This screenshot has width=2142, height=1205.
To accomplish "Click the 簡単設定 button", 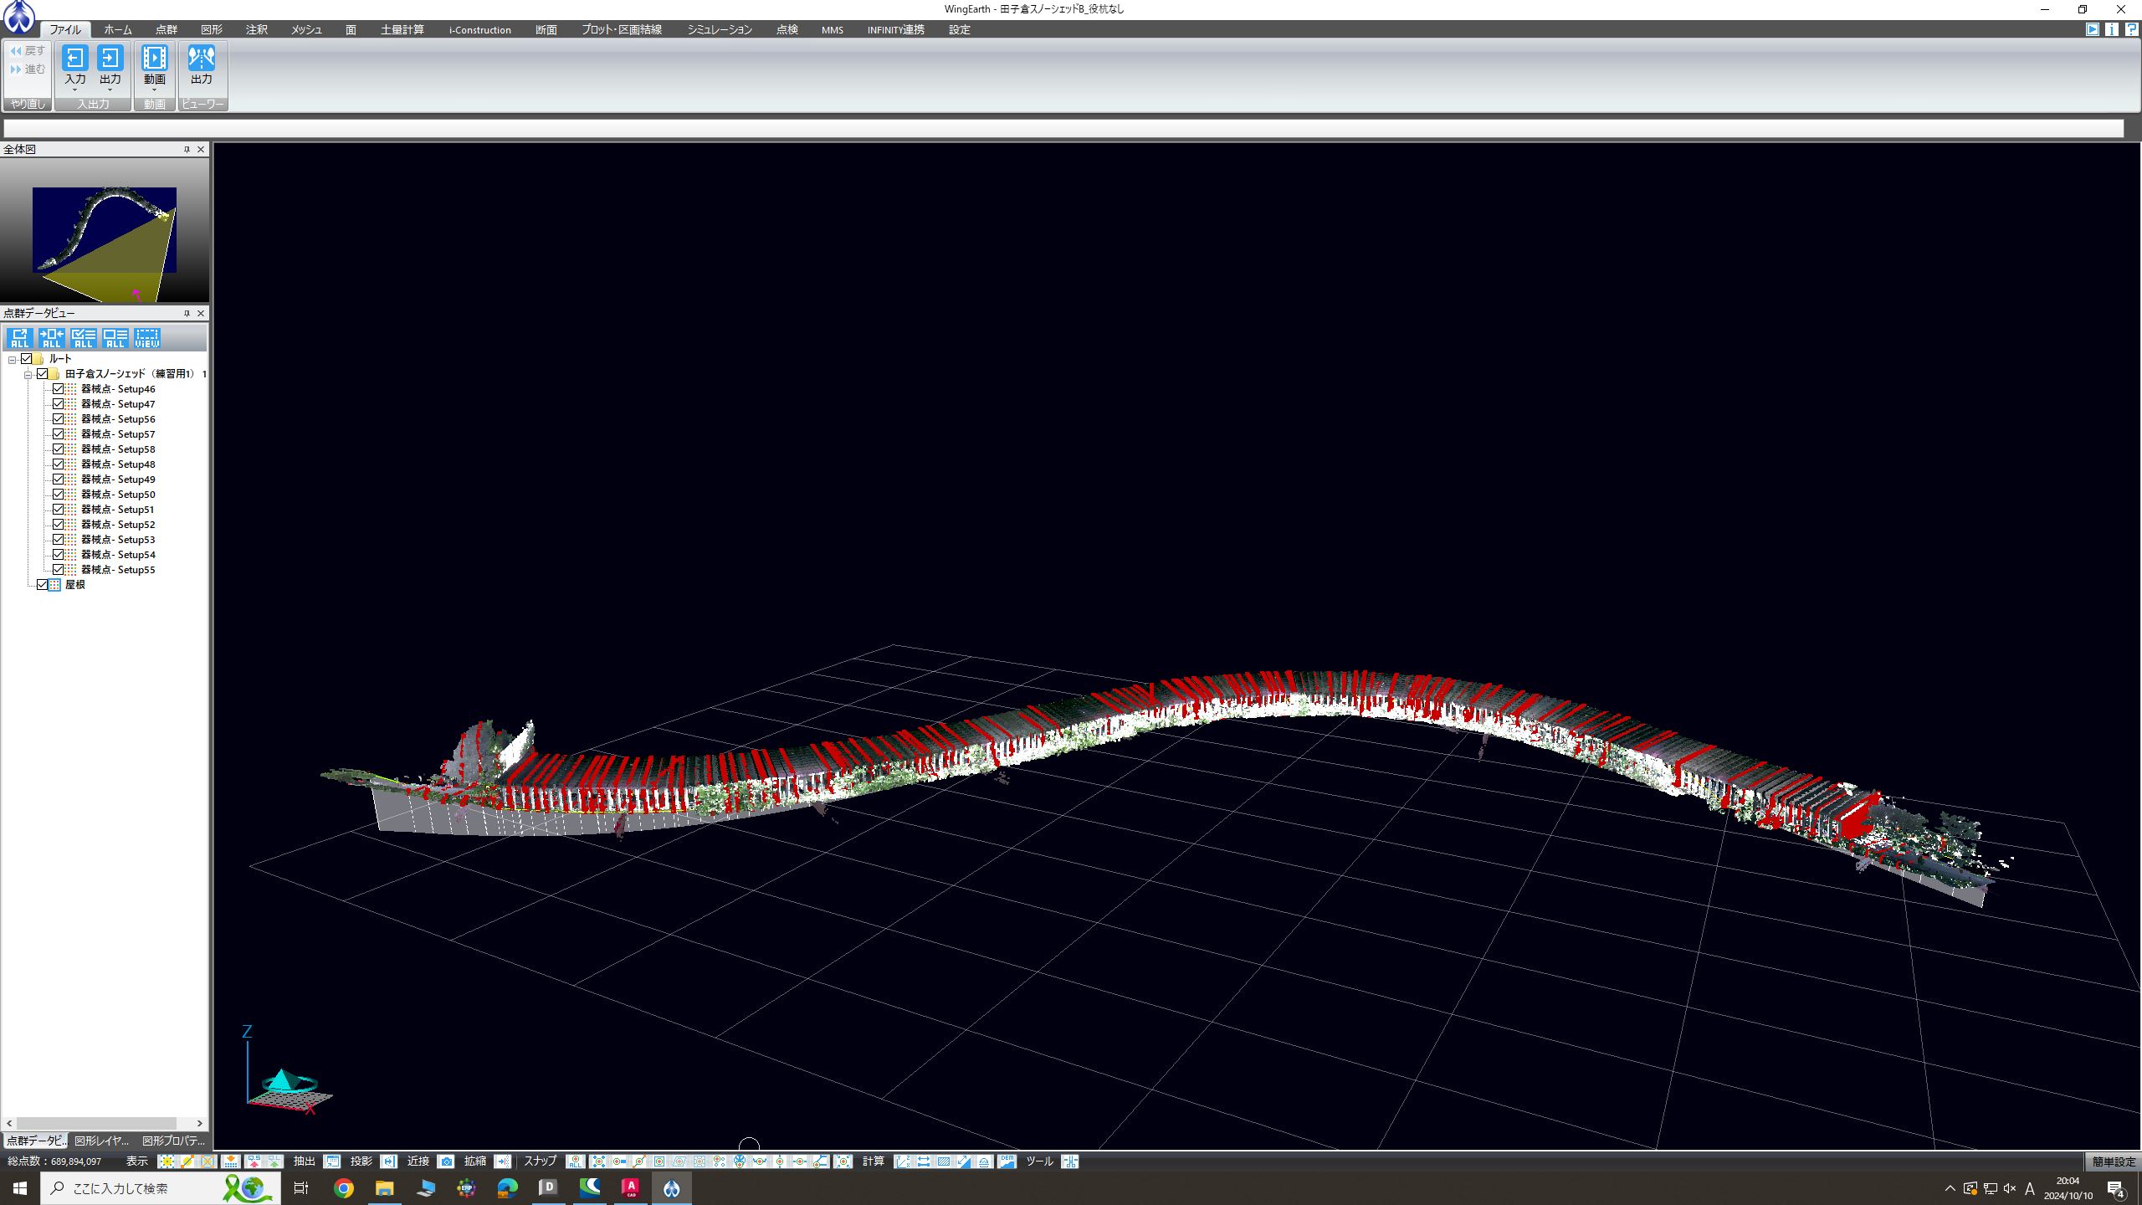I will 2114,1161.
